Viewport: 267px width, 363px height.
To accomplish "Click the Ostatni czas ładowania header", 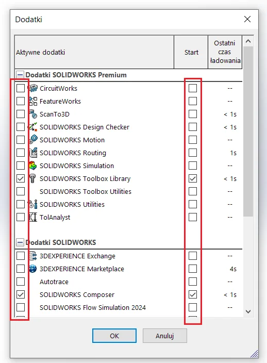I will tap(225, 52).
